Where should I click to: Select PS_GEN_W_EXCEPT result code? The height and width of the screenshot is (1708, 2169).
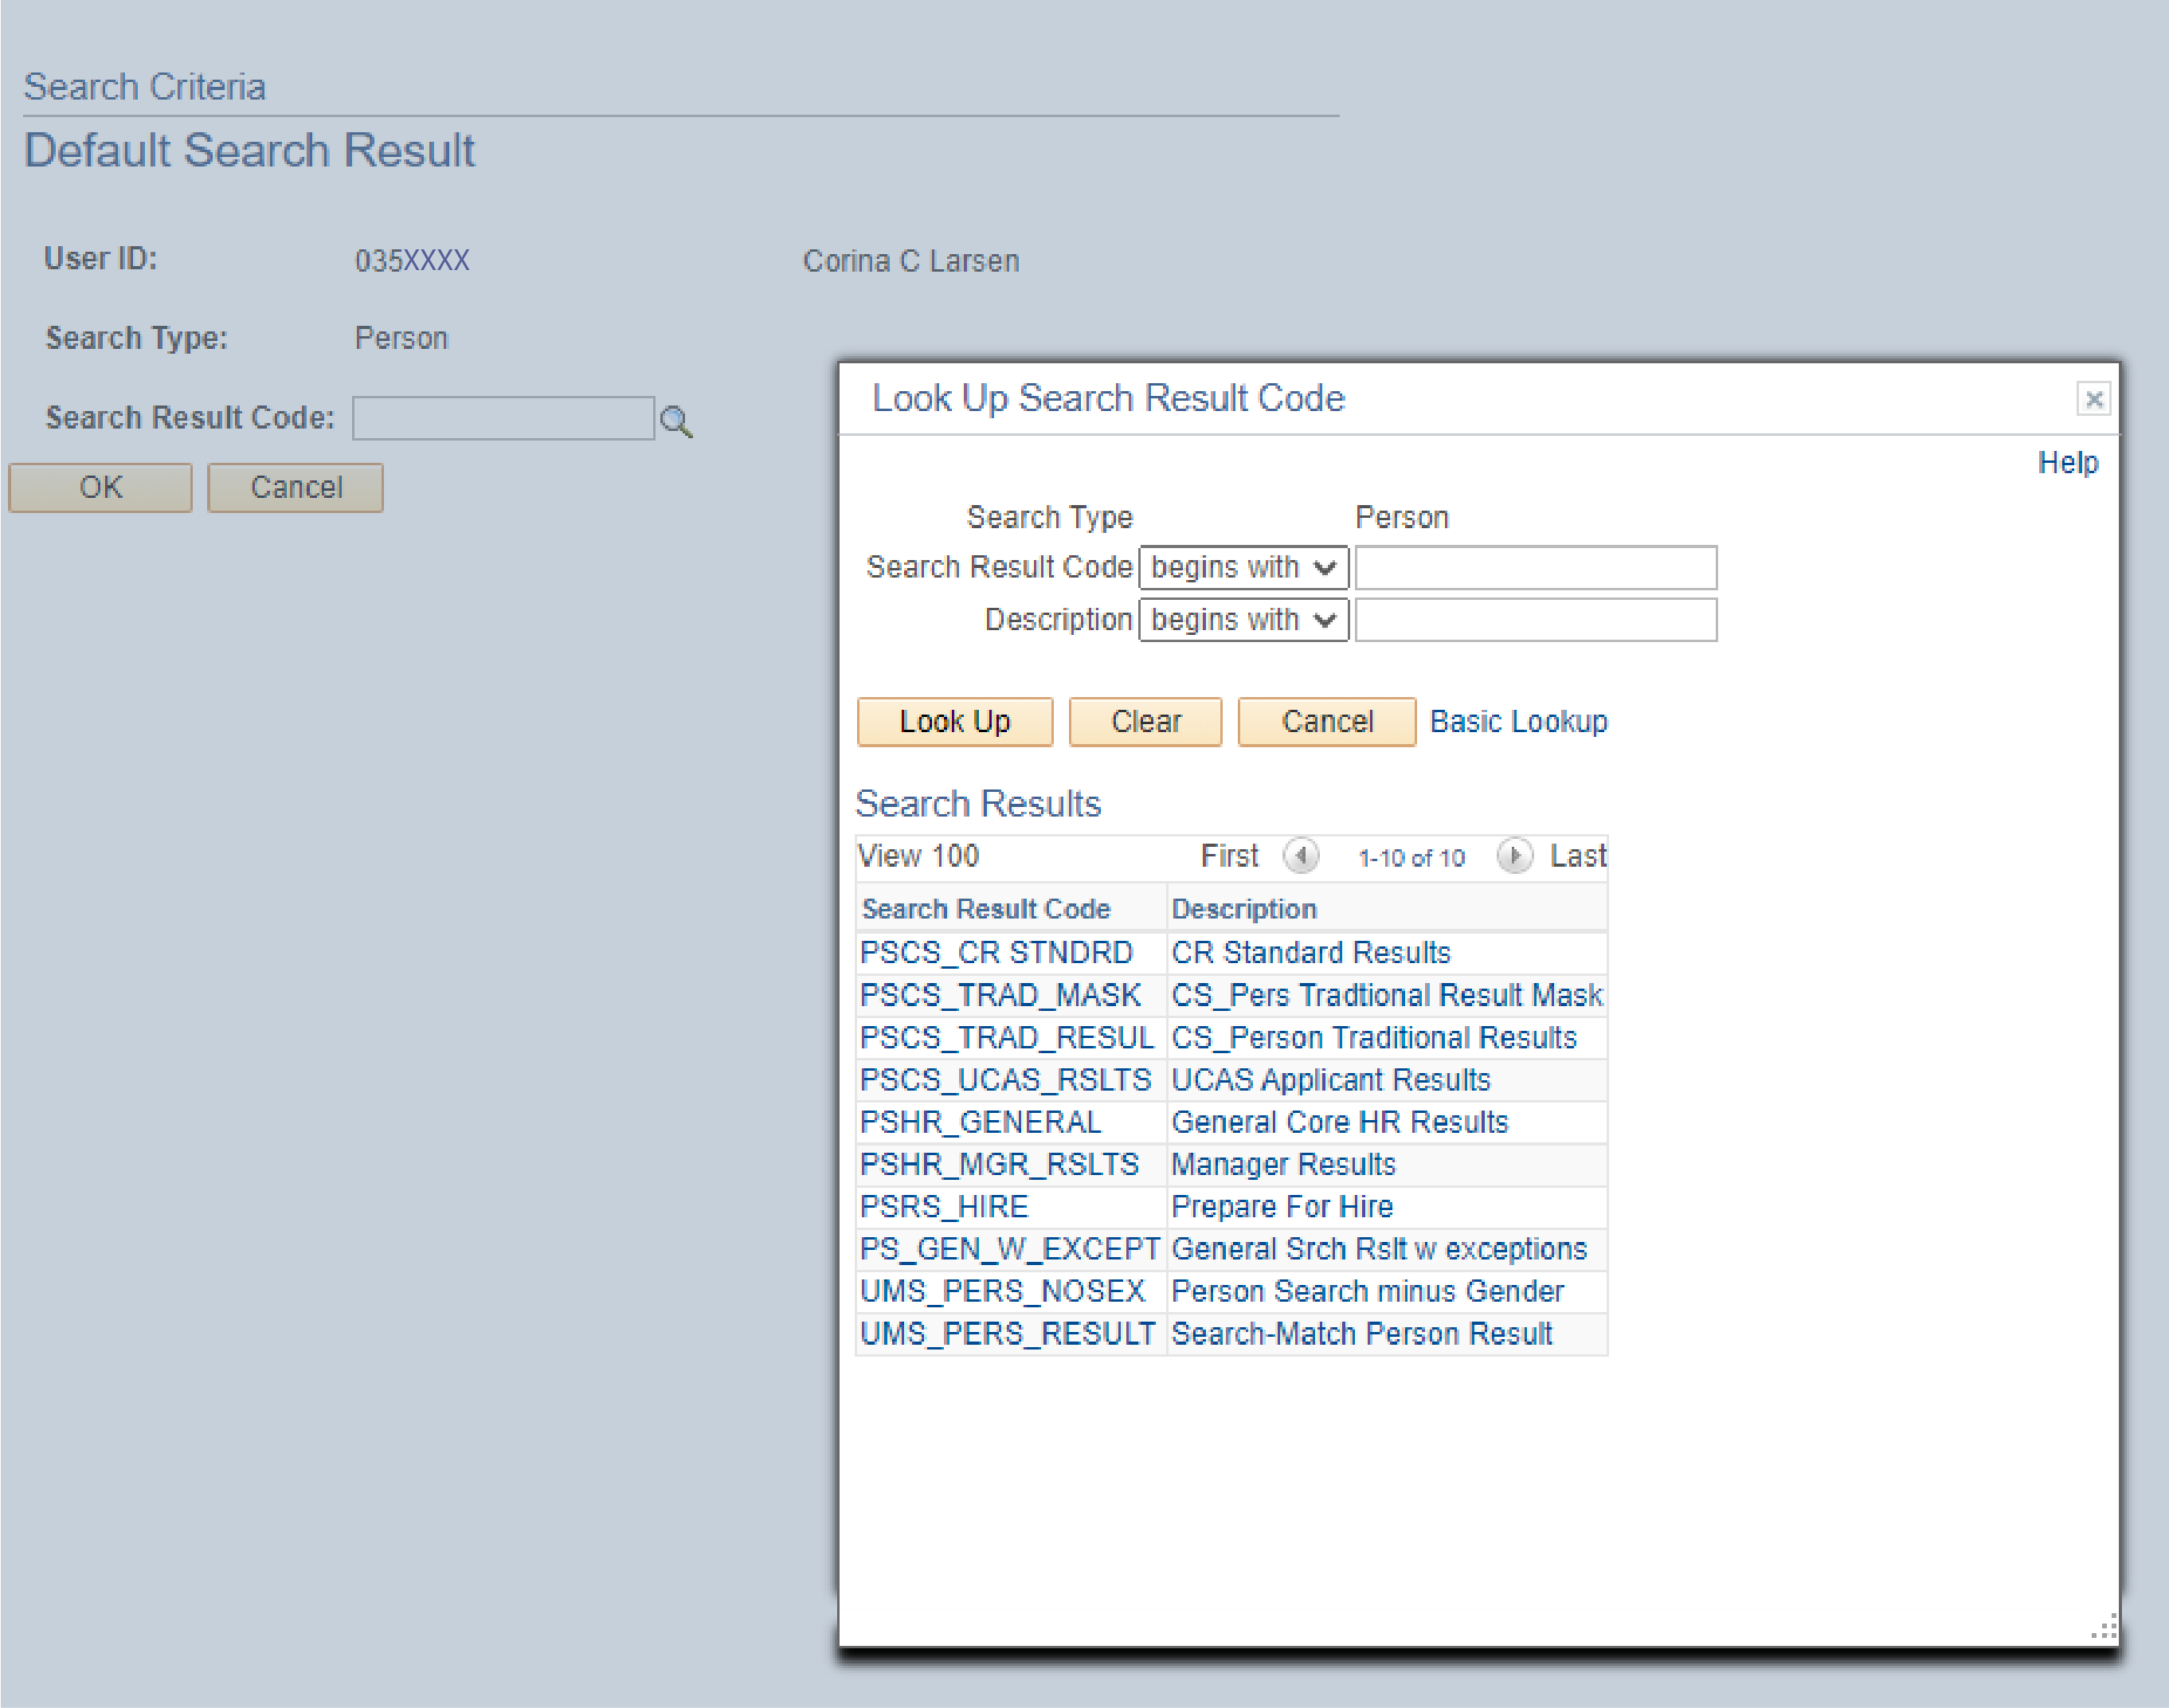[1010, 1250]
